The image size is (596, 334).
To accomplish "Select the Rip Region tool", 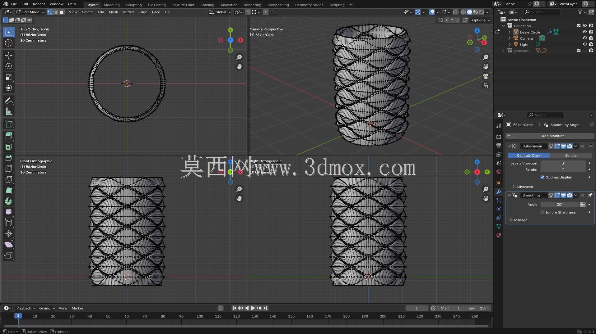I will 9,255.
